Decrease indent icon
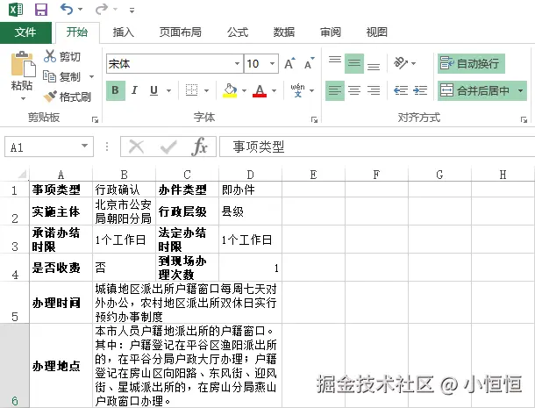 [x=401, y=90]
